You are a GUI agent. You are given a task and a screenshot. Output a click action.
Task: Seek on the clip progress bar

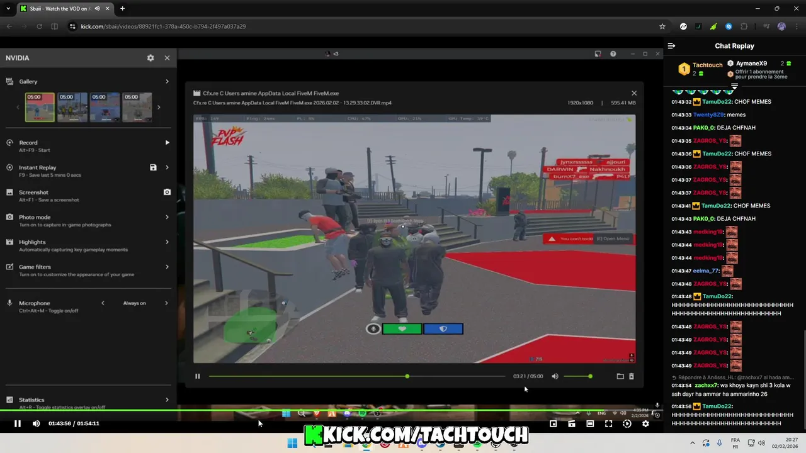pos(357,376)
